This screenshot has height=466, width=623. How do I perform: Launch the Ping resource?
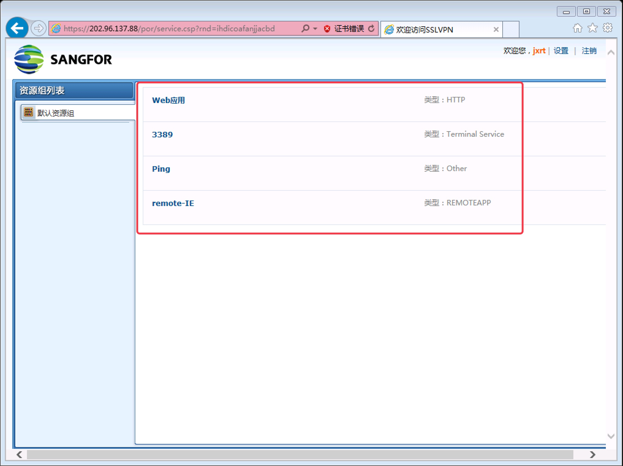(x=161, y=169)
